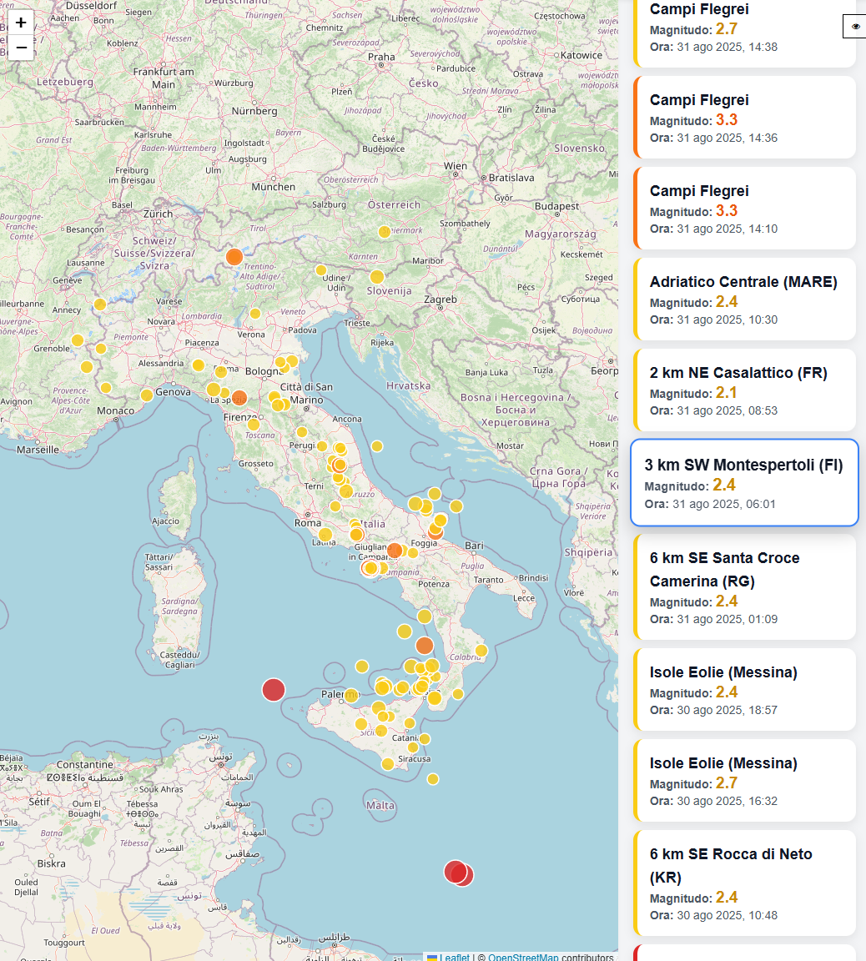Click the yellow marker near Annecy
866x961 pixels.
(x=100, y=304)
